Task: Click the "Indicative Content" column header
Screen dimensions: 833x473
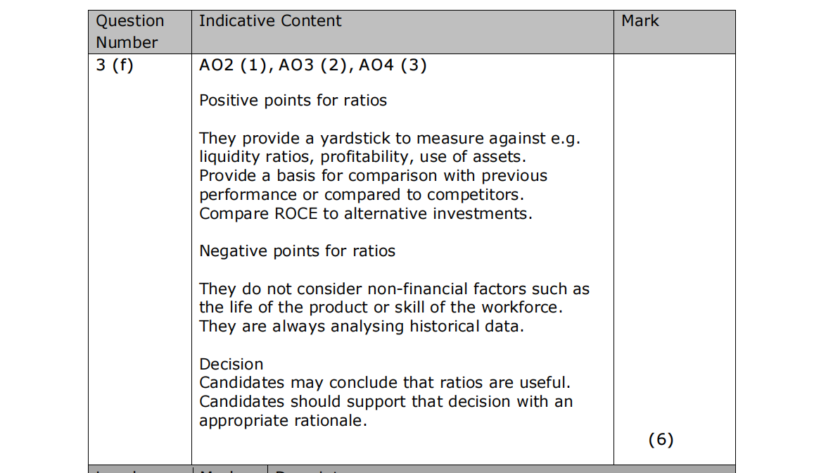Action: [270, 21]
